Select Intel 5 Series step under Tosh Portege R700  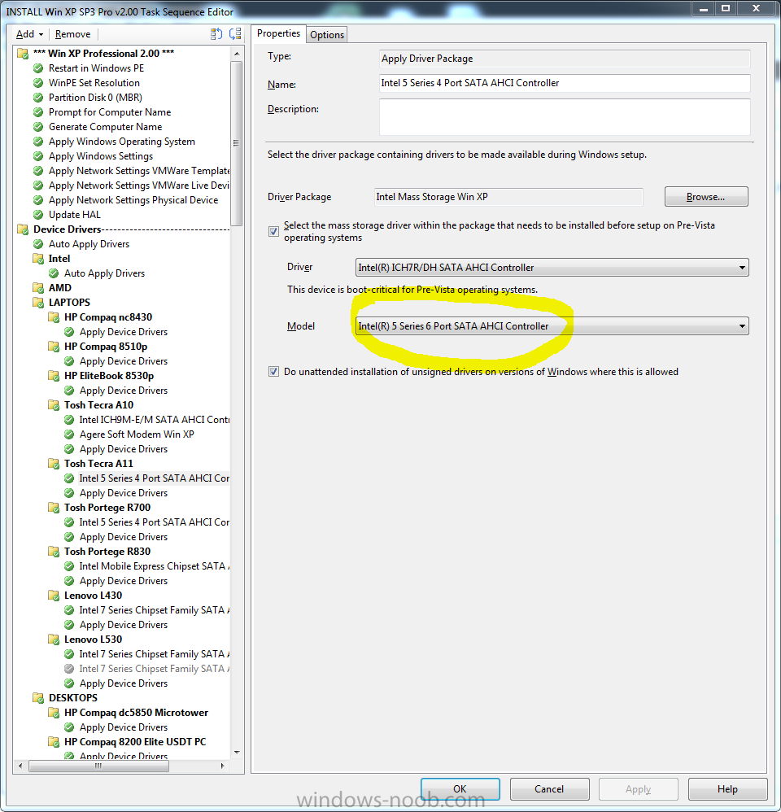(154, 522)
